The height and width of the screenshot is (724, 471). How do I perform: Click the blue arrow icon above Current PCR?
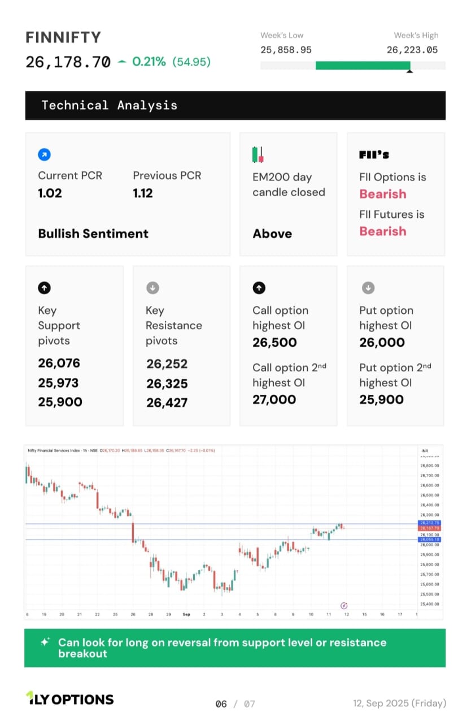tap(44, 154)
